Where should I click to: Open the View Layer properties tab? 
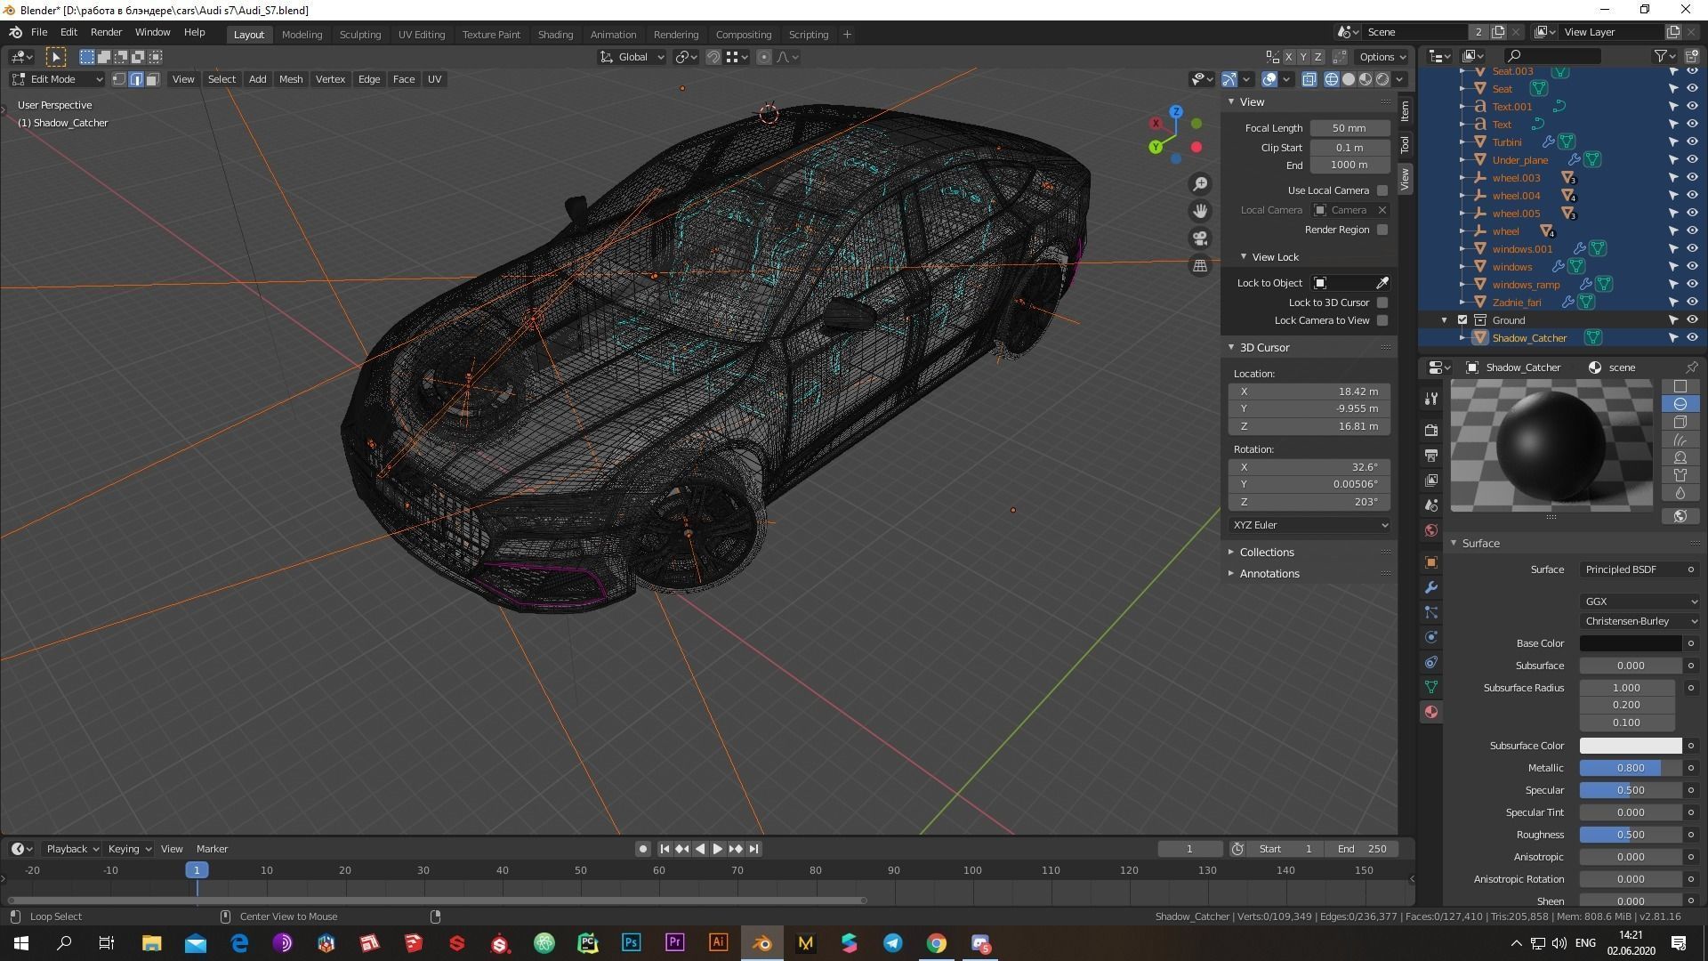pos(1430,480)
